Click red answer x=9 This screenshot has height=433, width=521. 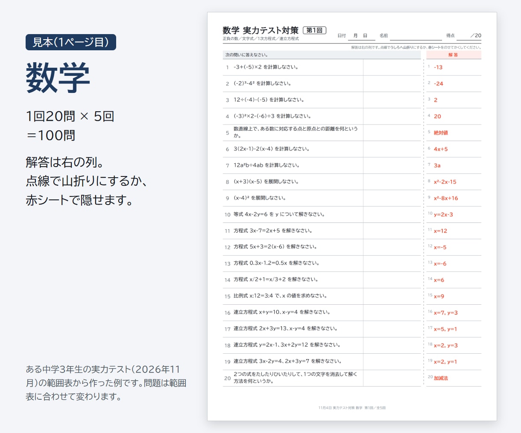pyautogui.click(x=439, y=296)
